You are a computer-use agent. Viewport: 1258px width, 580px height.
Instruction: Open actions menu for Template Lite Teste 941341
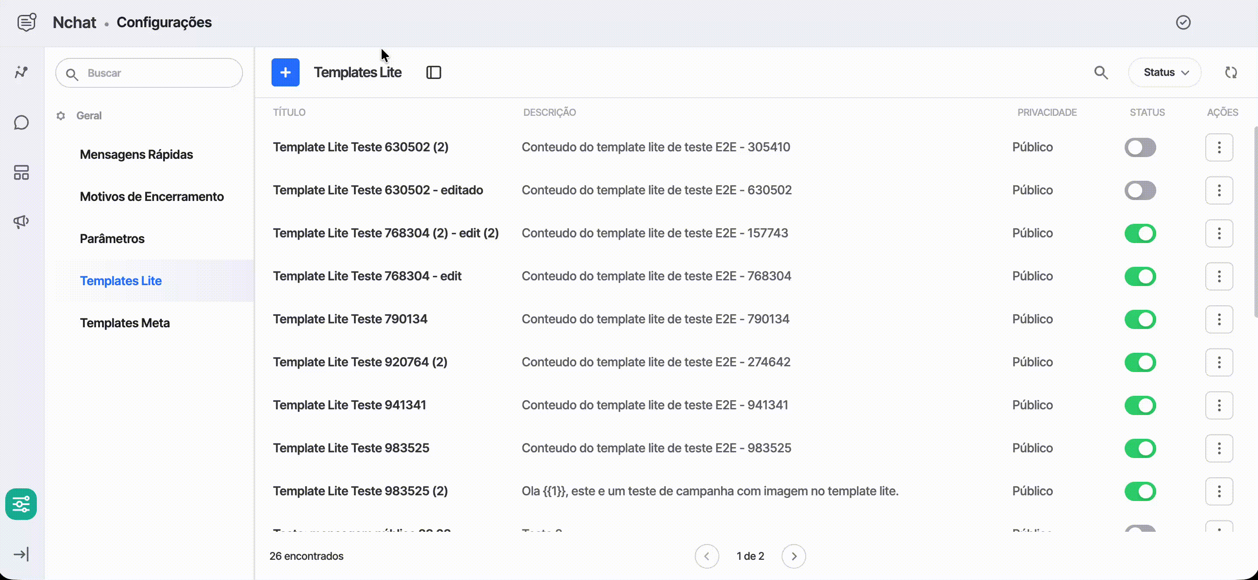coord(1219,405)
